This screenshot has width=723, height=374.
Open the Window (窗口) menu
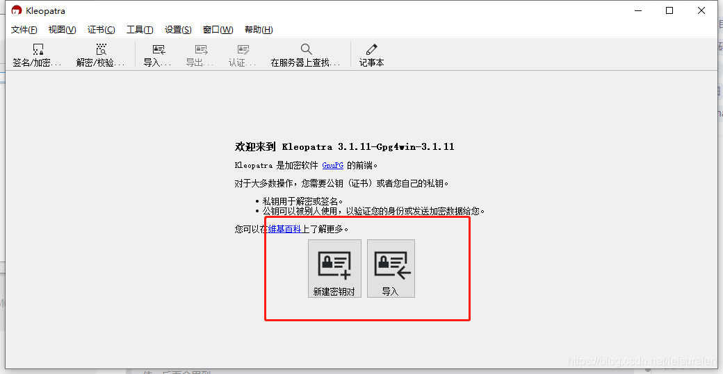(218, 29)
